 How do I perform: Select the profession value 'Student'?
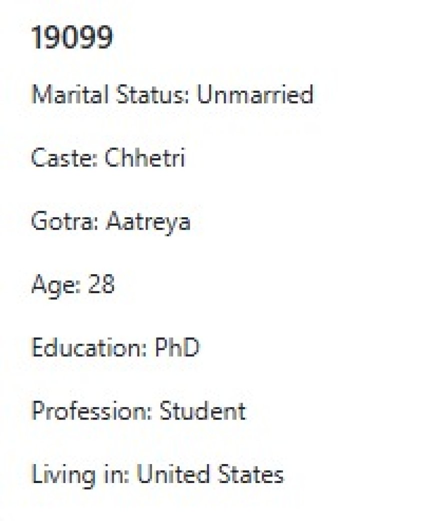(202, 411)
